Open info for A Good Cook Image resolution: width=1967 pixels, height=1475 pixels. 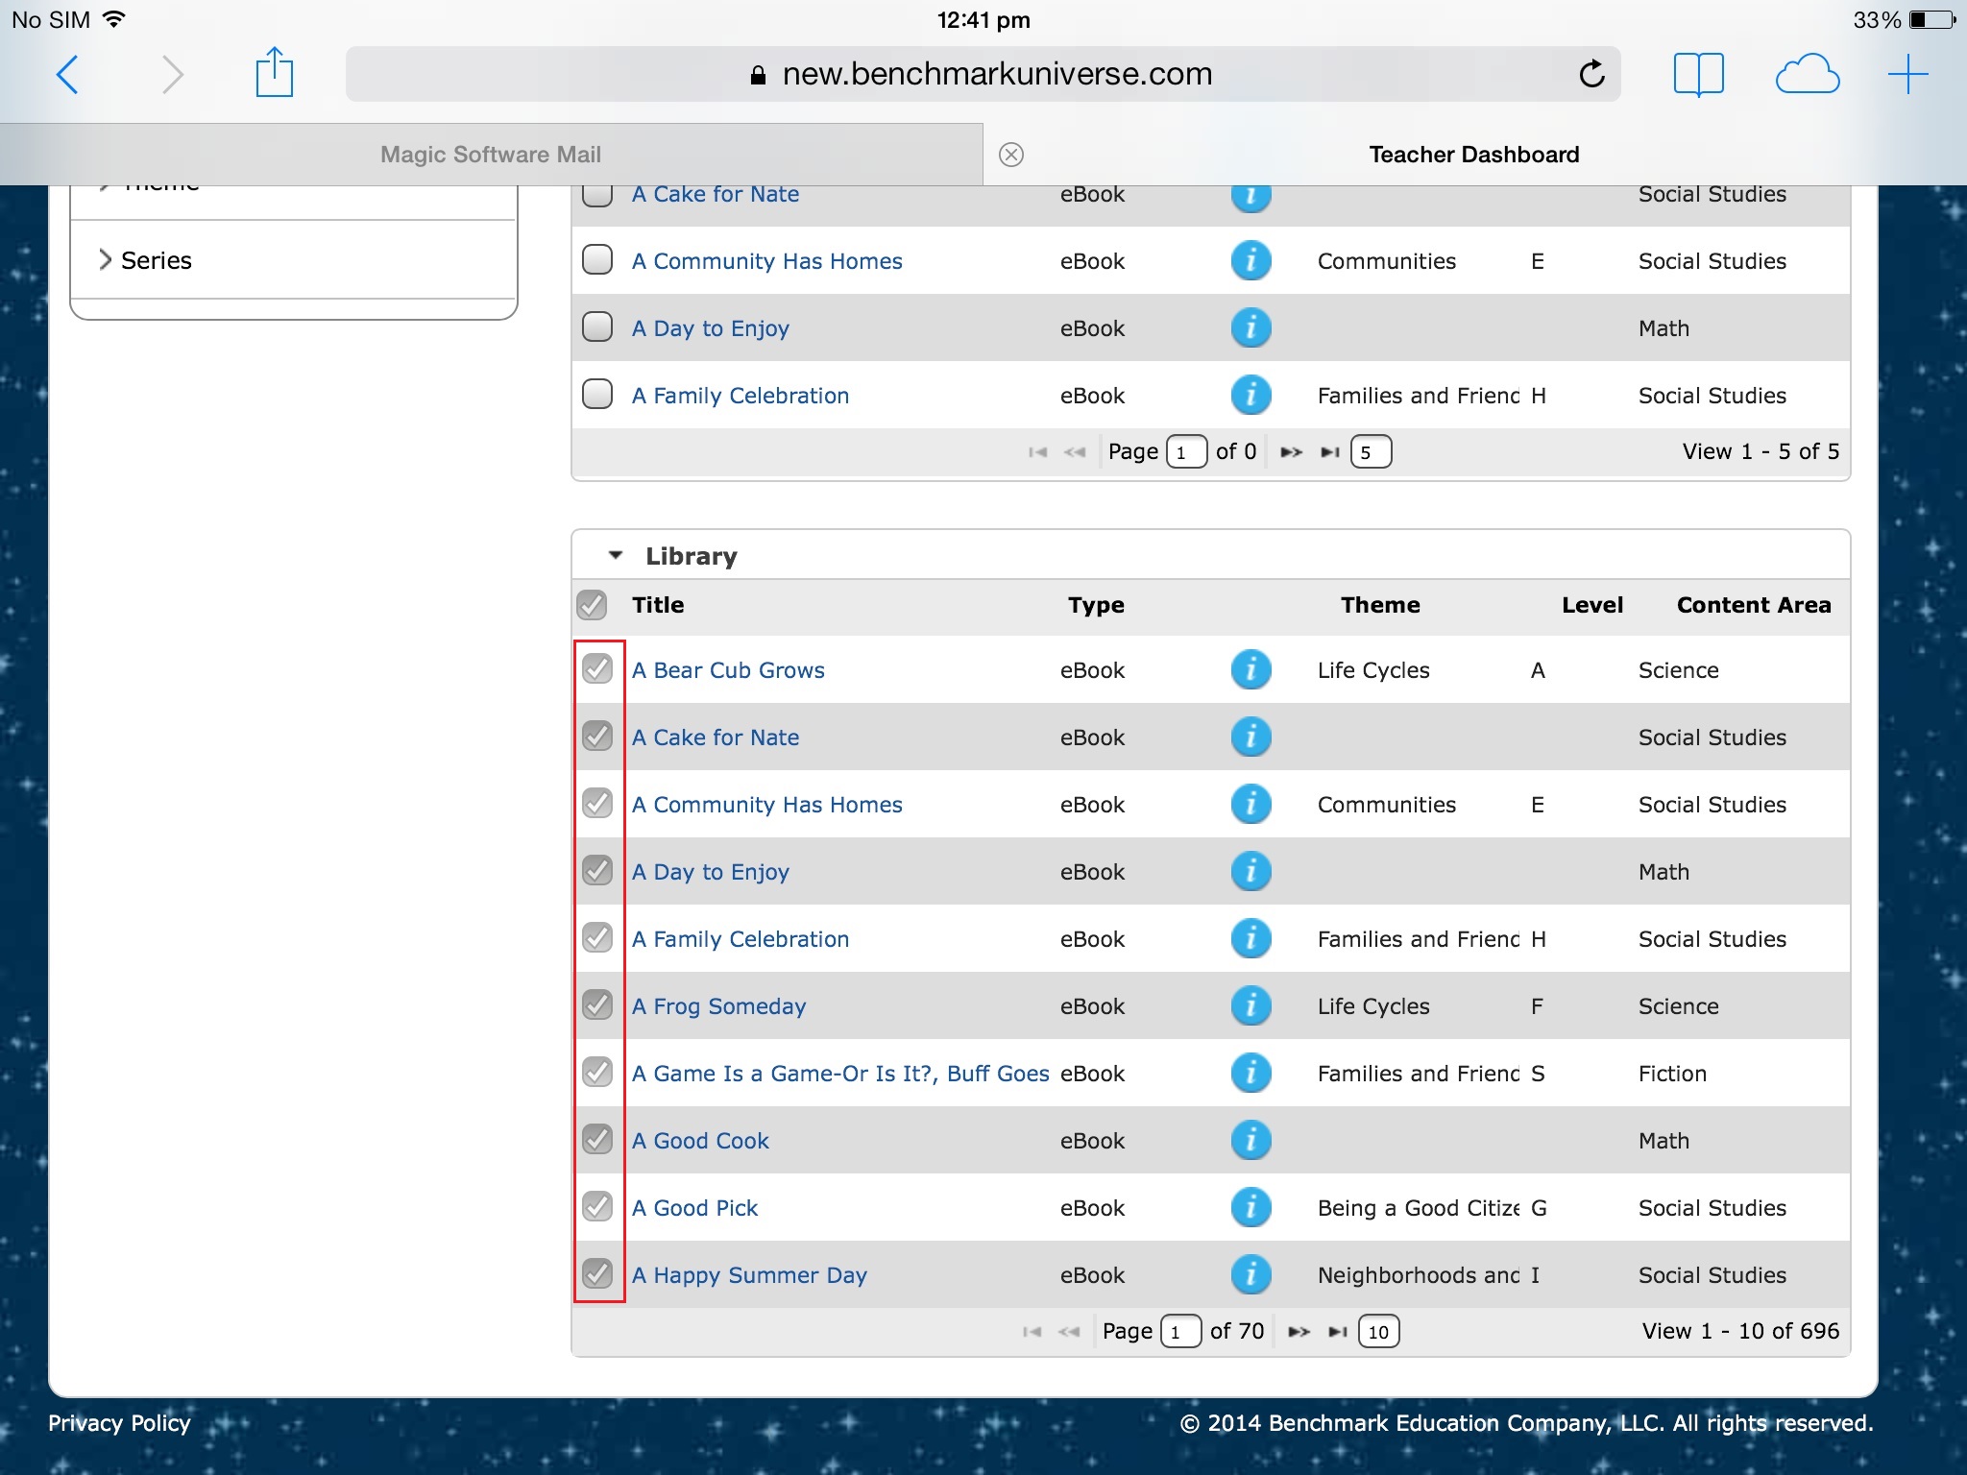click(x=1251, y=1140)
